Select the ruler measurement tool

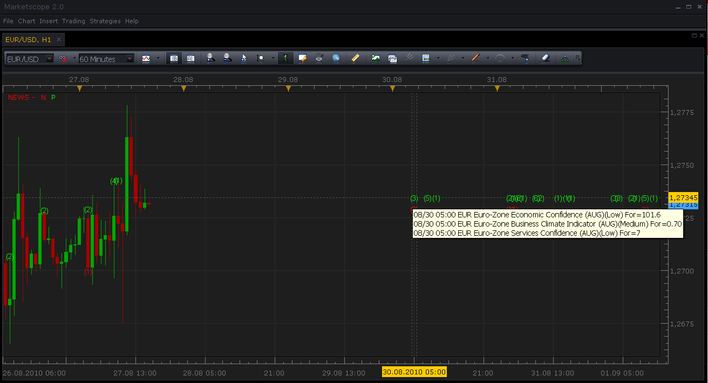pyautogui.click(x=355, y=58)
